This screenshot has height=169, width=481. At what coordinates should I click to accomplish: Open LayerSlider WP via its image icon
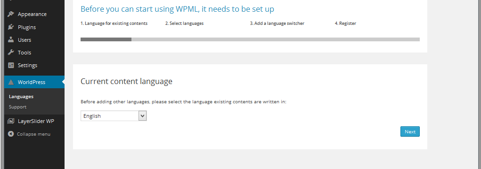click(x=11, y=121)
